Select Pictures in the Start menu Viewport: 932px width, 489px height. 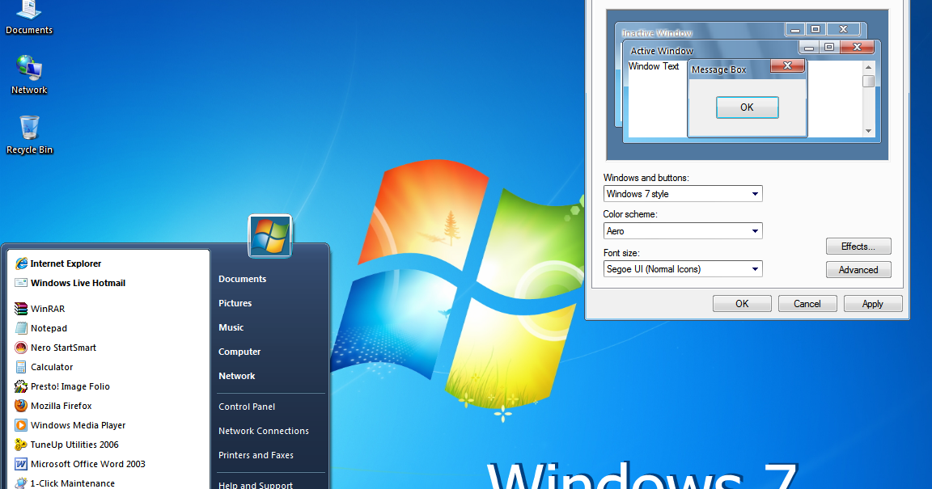[x=235, y=302]
